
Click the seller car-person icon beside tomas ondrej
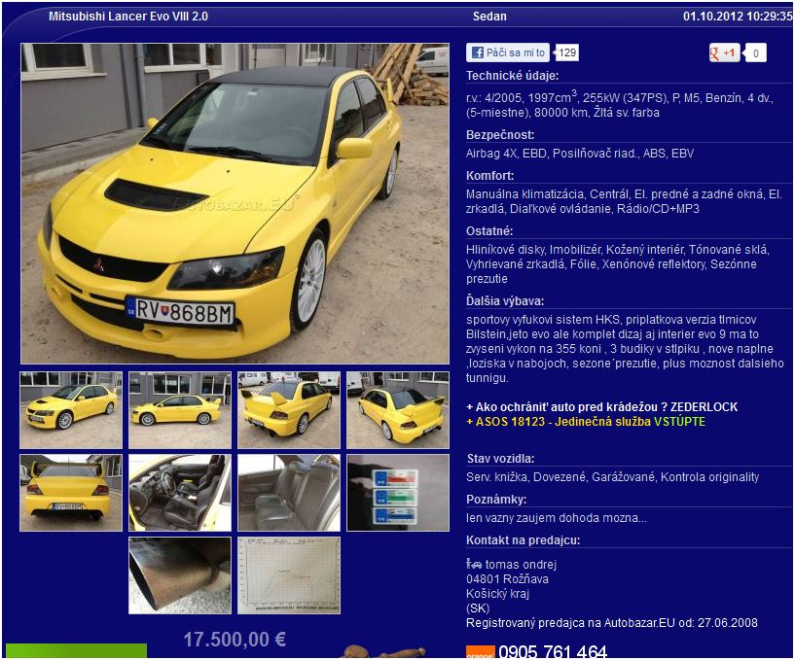[474, 564]
